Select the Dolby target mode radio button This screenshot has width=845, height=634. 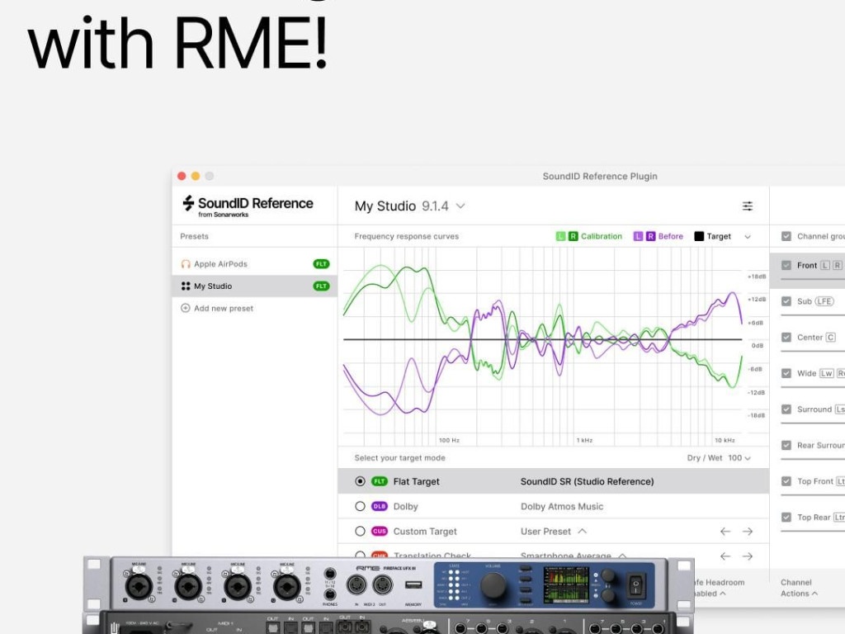(360, 507)
